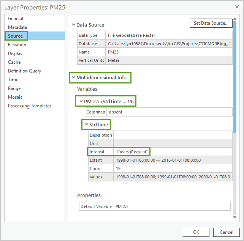Open the Mosaic tab
Viewport: 244px width, 241px height.
(x=15, y=97)
